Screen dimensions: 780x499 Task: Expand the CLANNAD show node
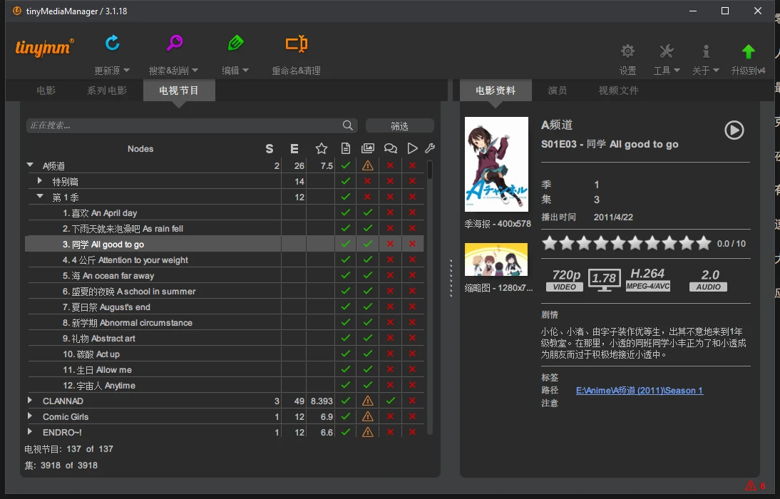[30, 401]
